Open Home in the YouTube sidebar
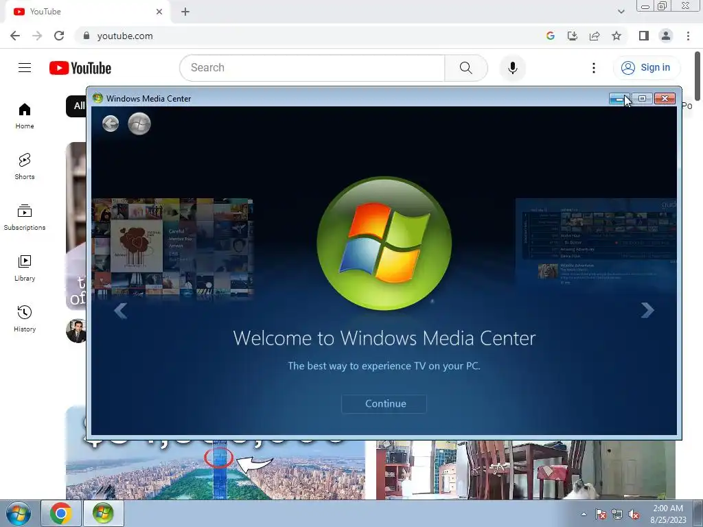The height and width of the screenshot is (527, 703). pos(25,115)
